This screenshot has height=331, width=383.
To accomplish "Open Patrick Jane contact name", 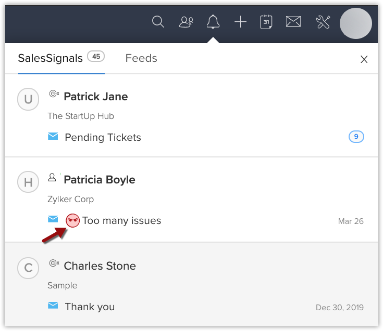I will [x=95, y=97].
